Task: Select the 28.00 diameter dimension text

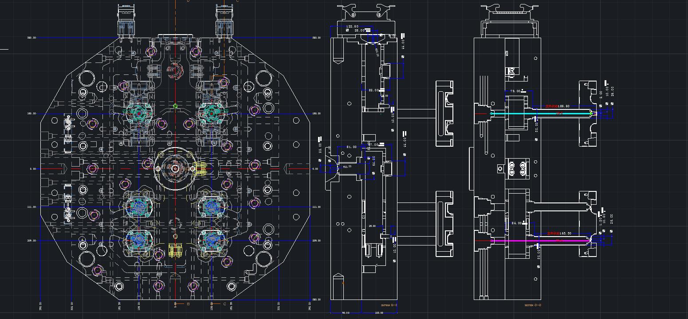Action: [x=360, y=30]
